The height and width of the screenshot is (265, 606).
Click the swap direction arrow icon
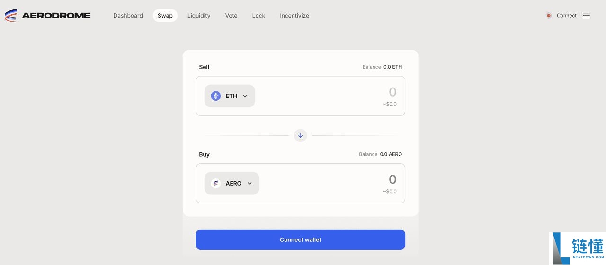pos(300,136)
